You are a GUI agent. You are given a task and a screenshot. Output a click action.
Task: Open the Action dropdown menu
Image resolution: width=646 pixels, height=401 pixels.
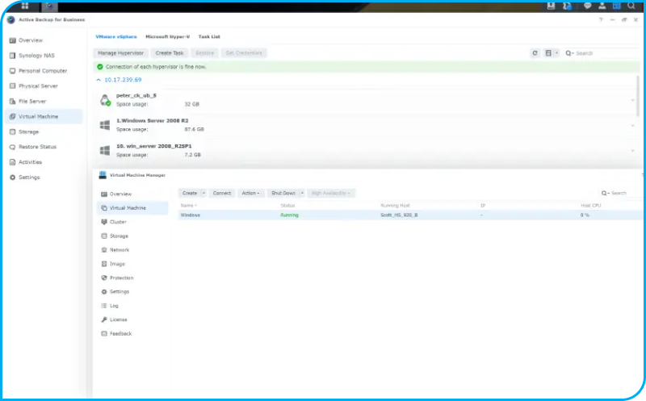(250, 193)
